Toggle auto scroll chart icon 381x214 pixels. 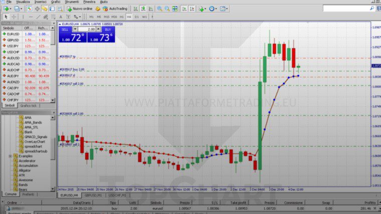184,9
